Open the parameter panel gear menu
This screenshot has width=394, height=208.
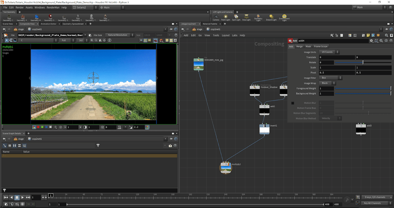371,41
